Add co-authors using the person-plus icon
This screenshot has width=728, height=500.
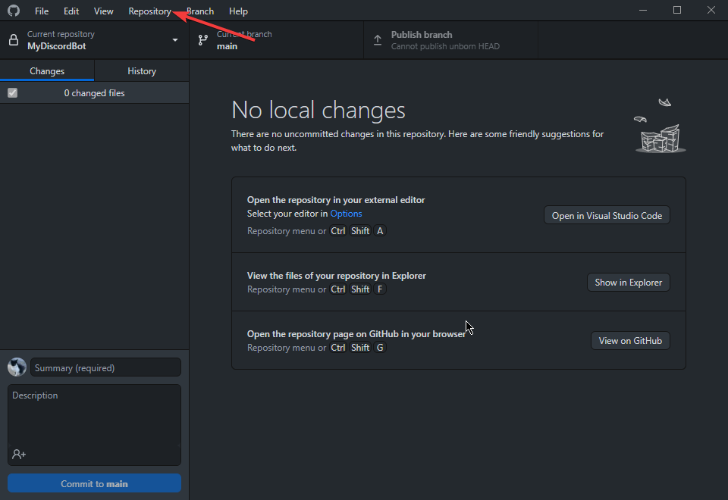pyautogui.click(x=19, y=454)
